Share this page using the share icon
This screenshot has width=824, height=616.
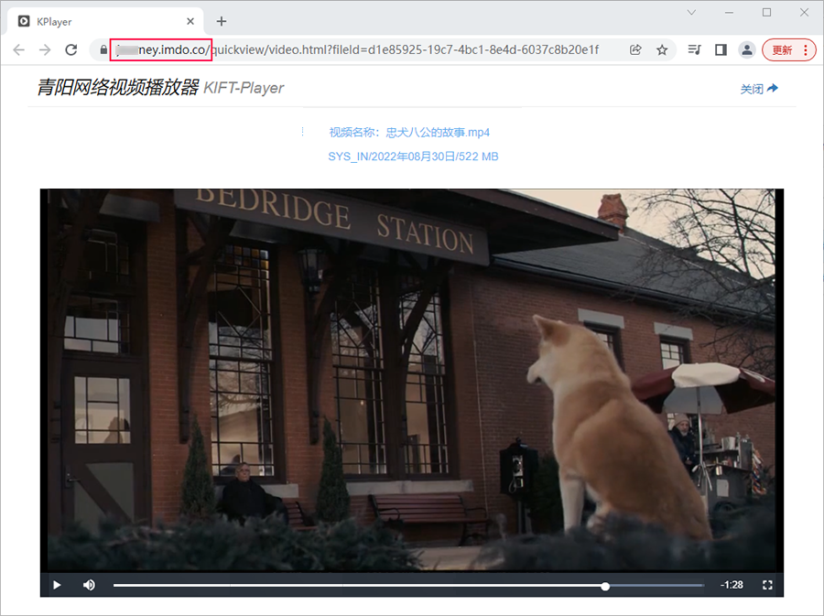click(x=635, y=50)
